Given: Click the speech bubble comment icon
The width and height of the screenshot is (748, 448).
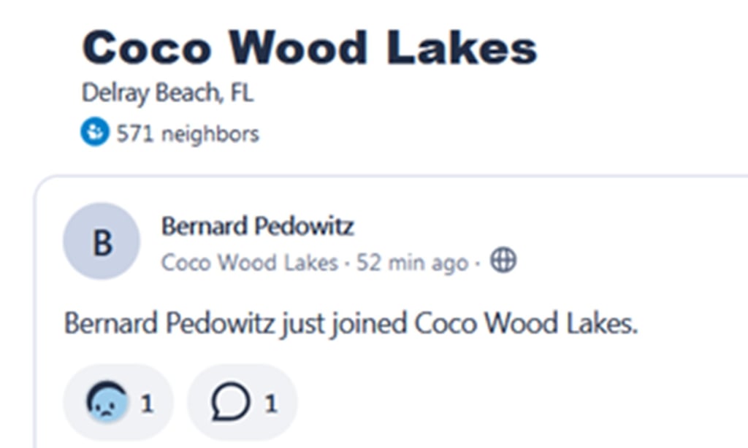Looking at the screenshot, I should [231, 402].
